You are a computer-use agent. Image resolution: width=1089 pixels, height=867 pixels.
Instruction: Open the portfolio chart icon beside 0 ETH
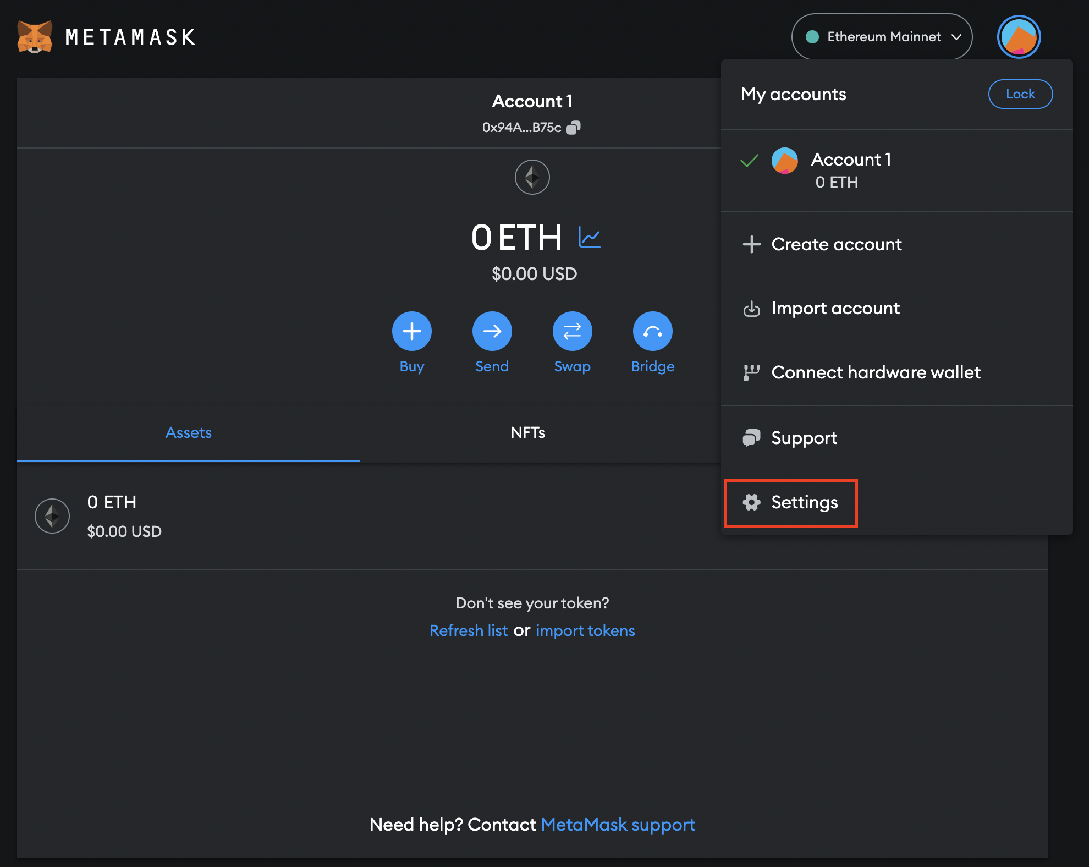tap(589, 238)
